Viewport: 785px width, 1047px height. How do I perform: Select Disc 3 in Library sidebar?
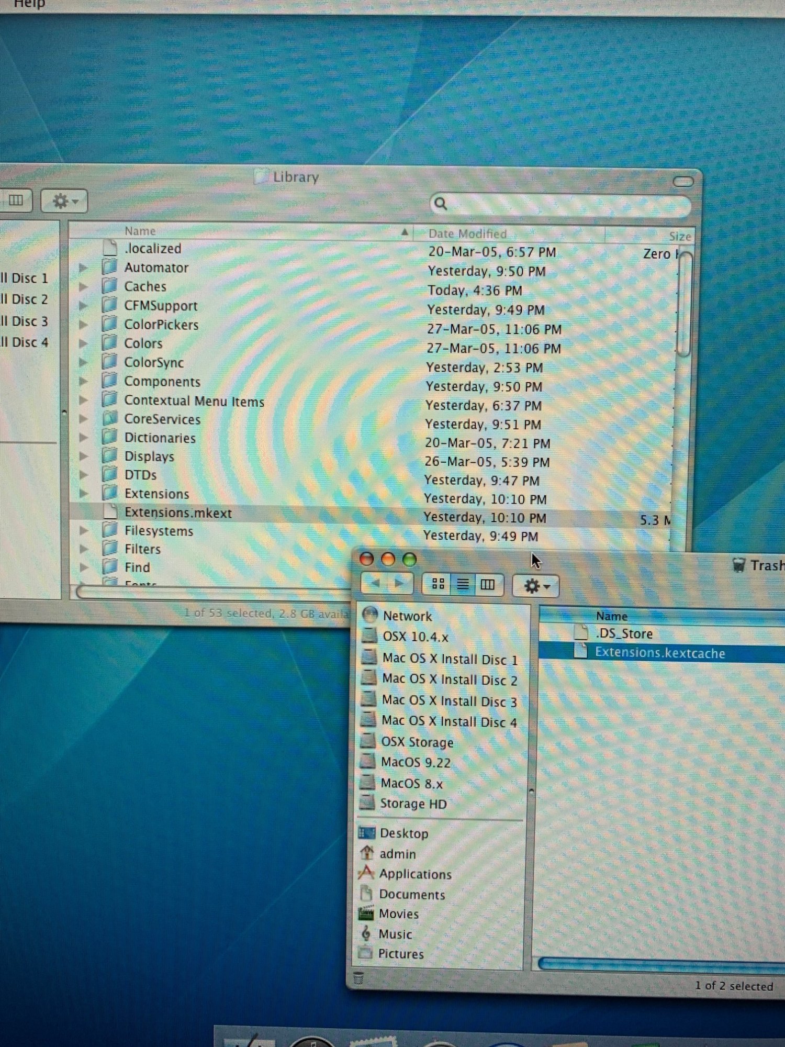25,321
